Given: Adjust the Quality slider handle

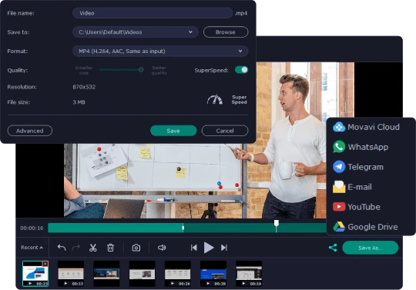Looking at the screenshot, I should click(x=141, y=70).
